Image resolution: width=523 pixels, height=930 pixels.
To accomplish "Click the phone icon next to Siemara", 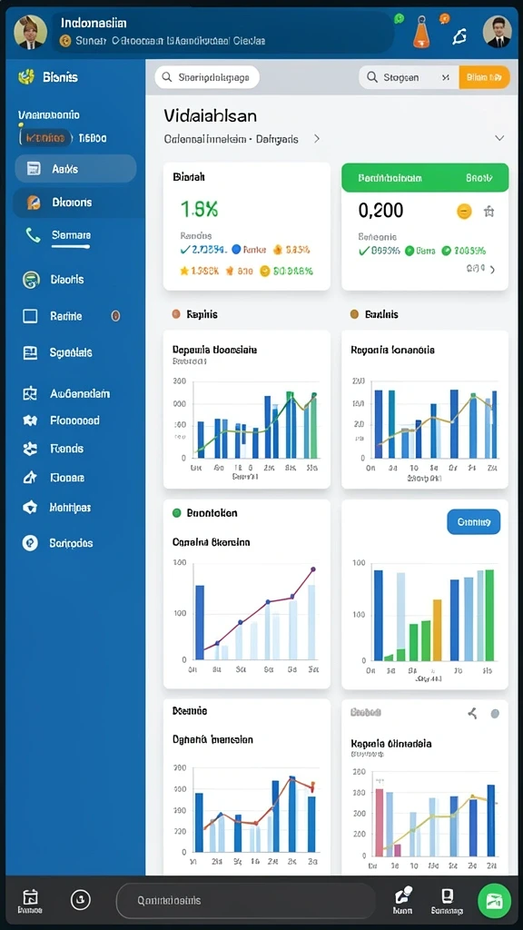I will (33, 235).
